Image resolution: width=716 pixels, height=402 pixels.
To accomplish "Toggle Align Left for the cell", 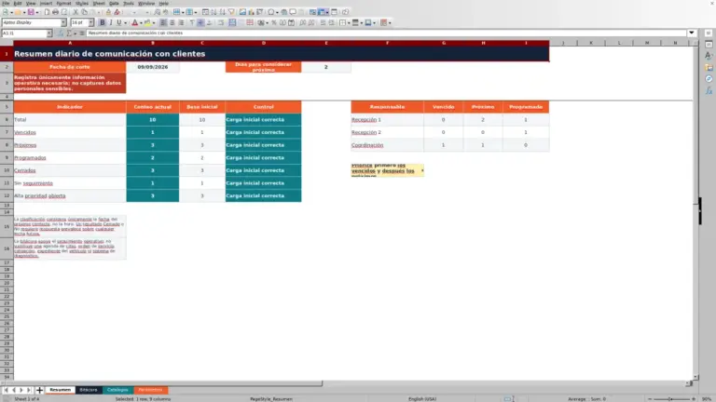I will click(163, 22).
